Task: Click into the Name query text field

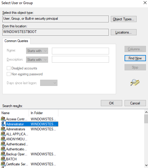Action: pos(80,51)
